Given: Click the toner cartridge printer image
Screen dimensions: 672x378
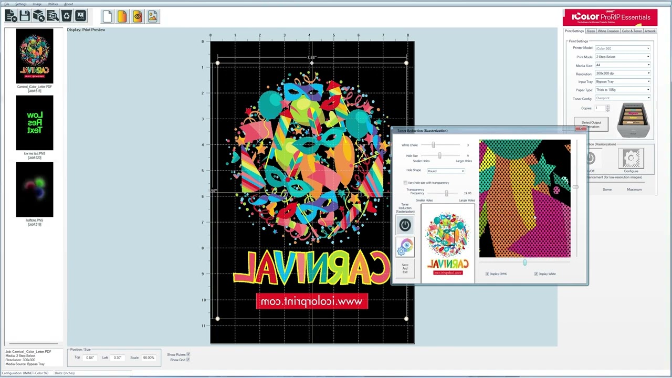Looking at the screenshot, I should point(633,120).
